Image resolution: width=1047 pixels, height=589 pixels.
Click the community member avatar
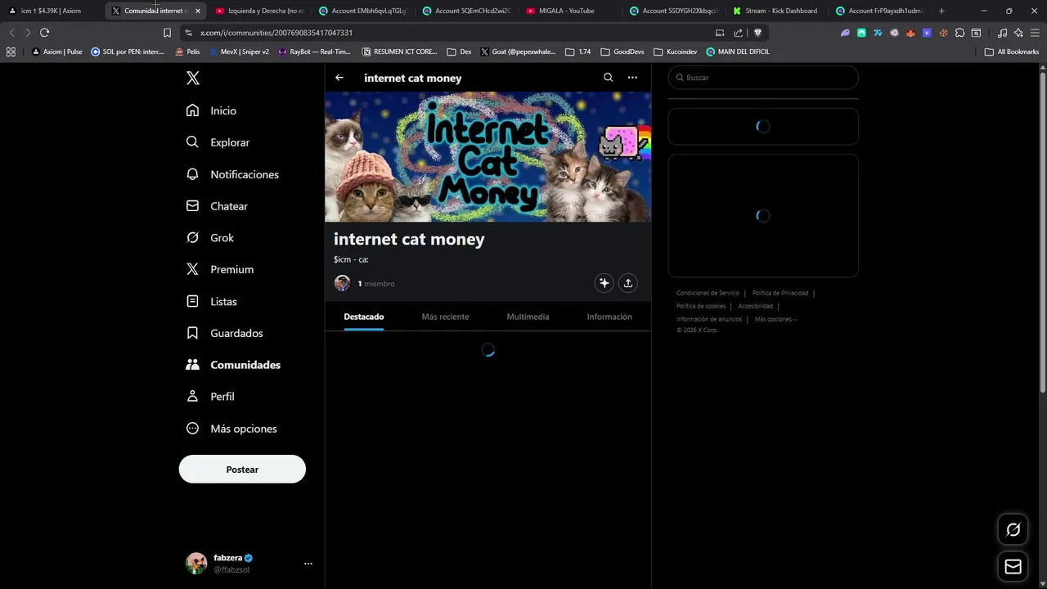pyautogui.click(x=342, y=283)
